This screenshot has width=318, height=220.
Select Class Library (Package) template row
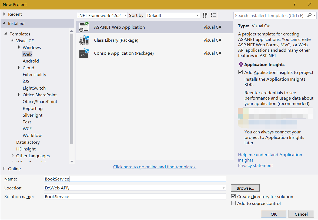pyautogui.click(x=155, y=40)
